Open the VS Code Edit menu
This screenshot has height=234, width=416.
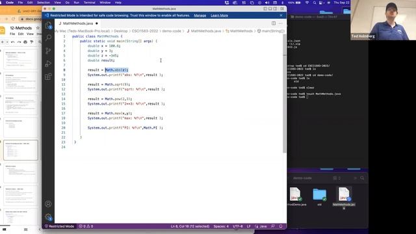tap(30, 3)
